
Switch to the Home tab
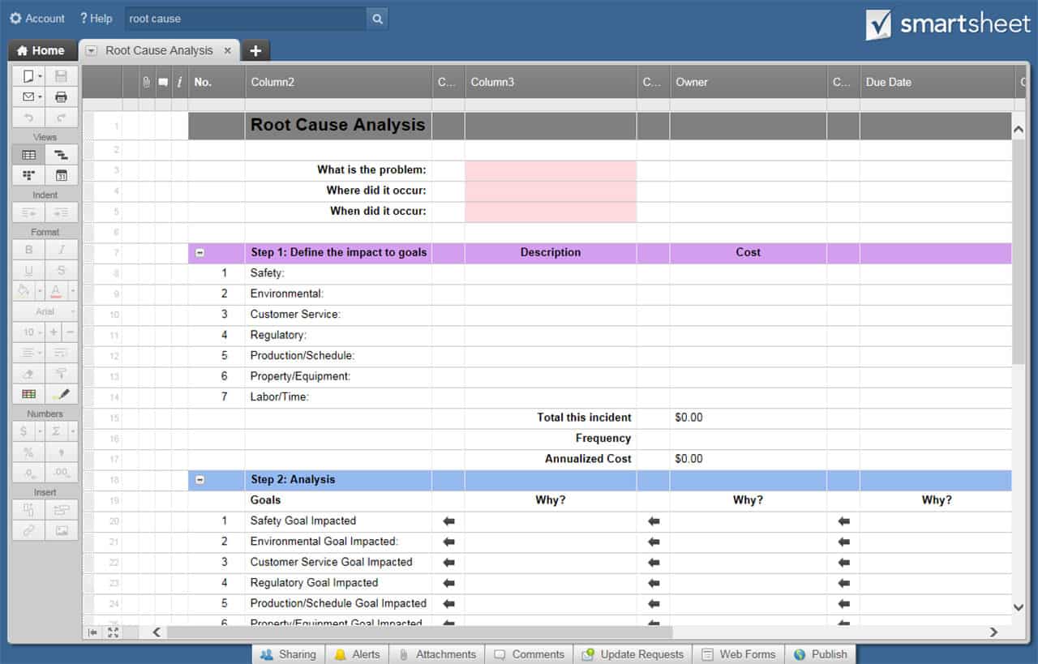point(41,50)
